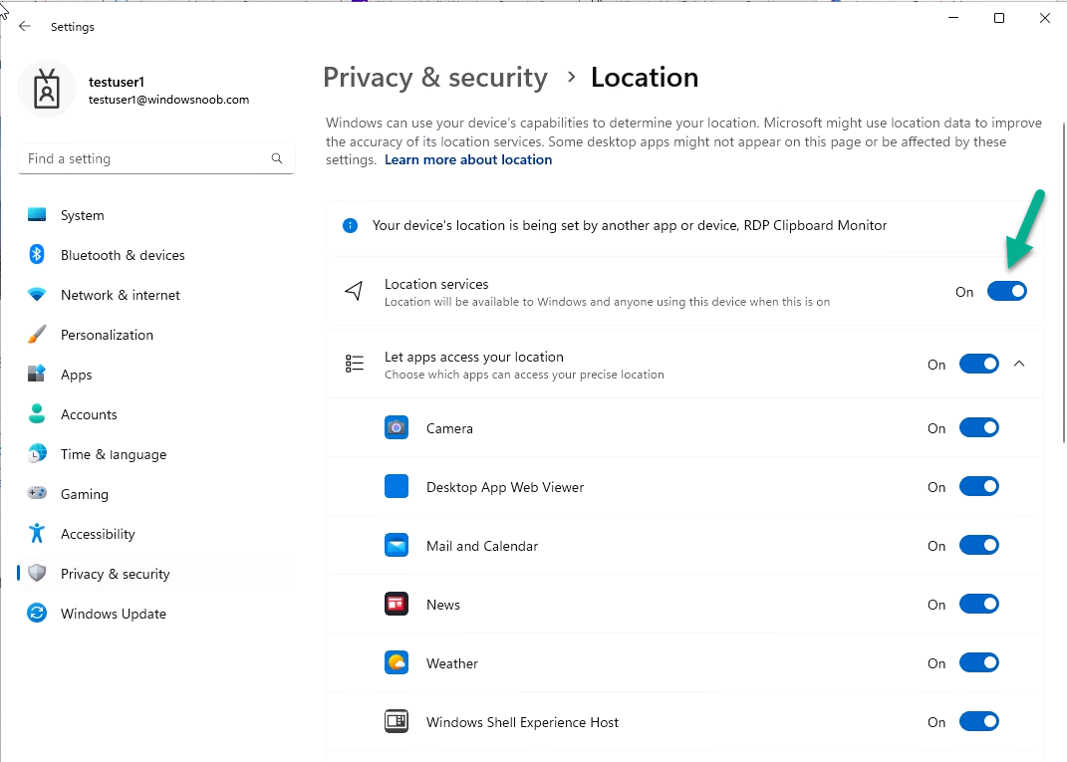Click the System monitor icon

[37, 215]
